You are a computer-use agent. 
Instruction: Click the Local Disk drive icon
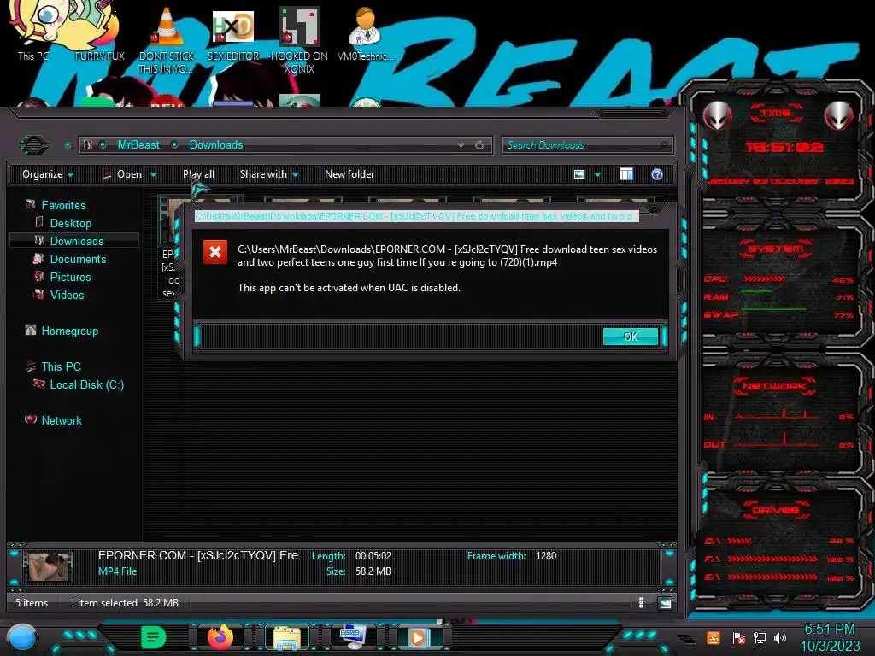click(x=39, y=384)
